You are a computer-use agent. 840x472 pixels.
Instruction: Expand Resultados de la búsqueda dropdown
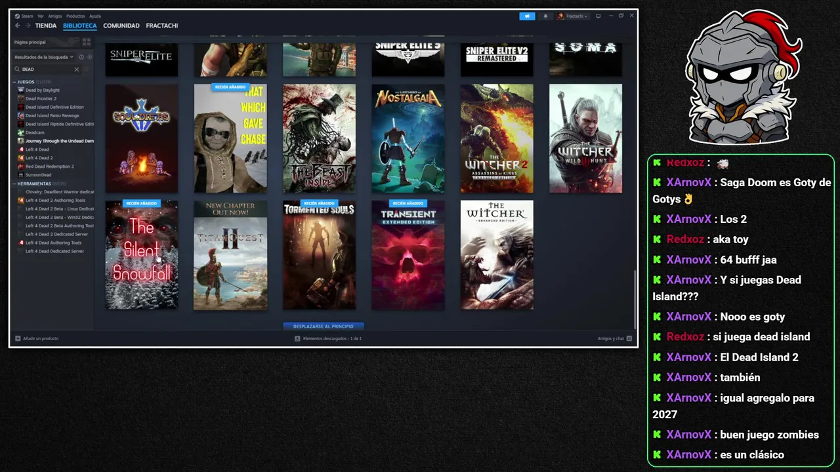coord(44,57)
